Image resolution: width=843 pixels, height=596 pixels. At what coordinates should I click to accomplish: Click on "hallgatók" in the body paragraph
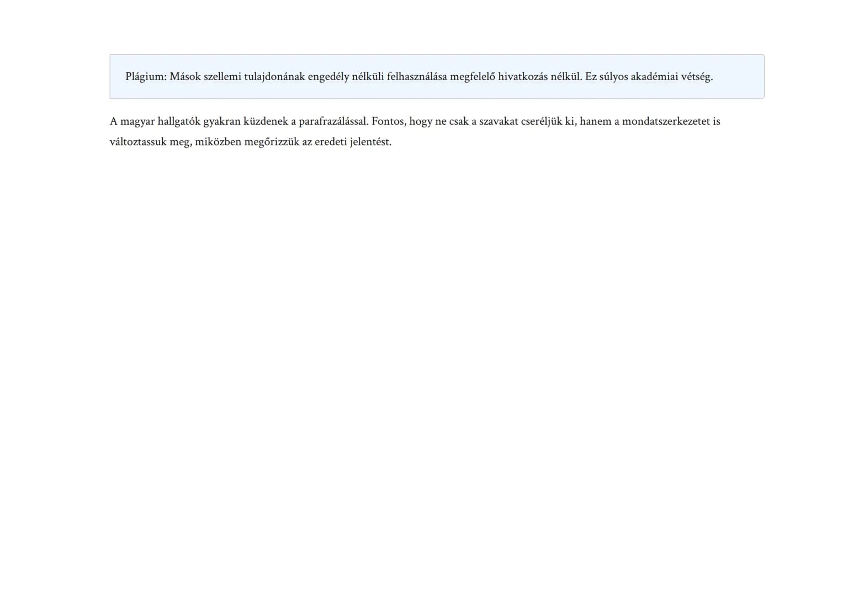click(x=179, y=121)
